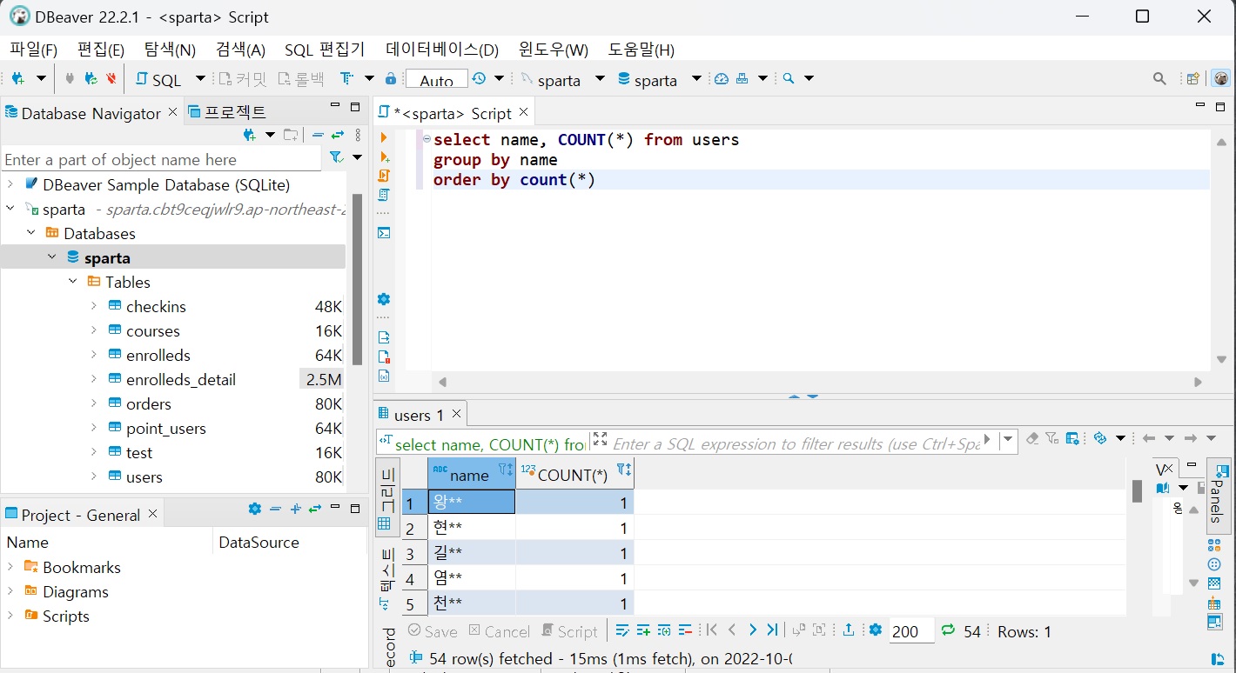
Task: Close the Database Navigator tab
Action: 172,111
